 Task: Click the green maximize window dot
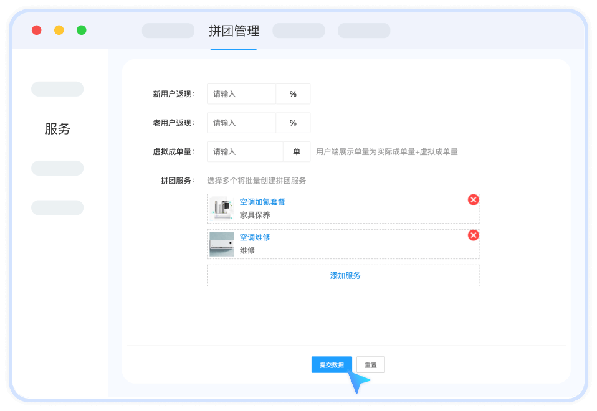click(82, 30)
